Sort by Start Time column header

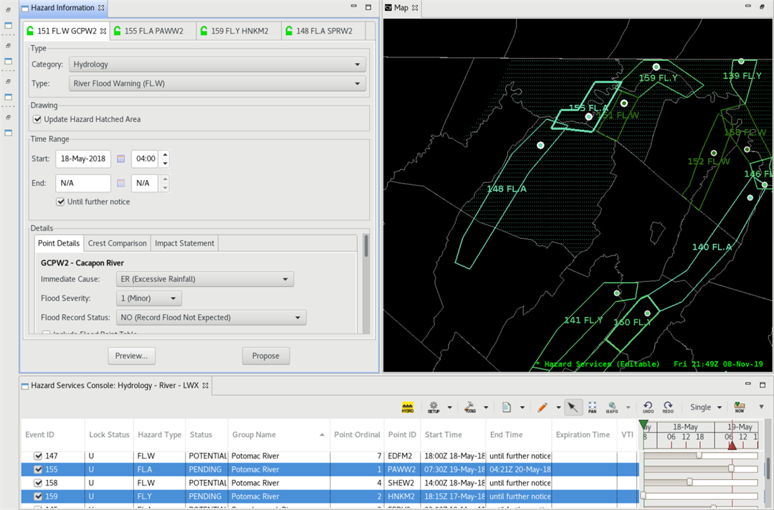[x=453, y=435]
